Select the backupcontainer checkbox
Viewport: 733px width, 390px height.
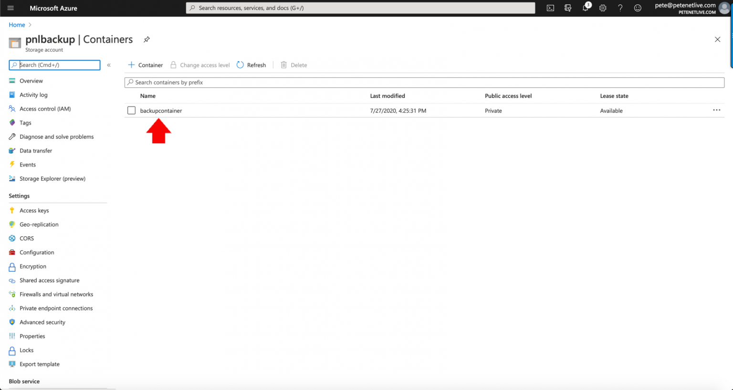(131, 110)
